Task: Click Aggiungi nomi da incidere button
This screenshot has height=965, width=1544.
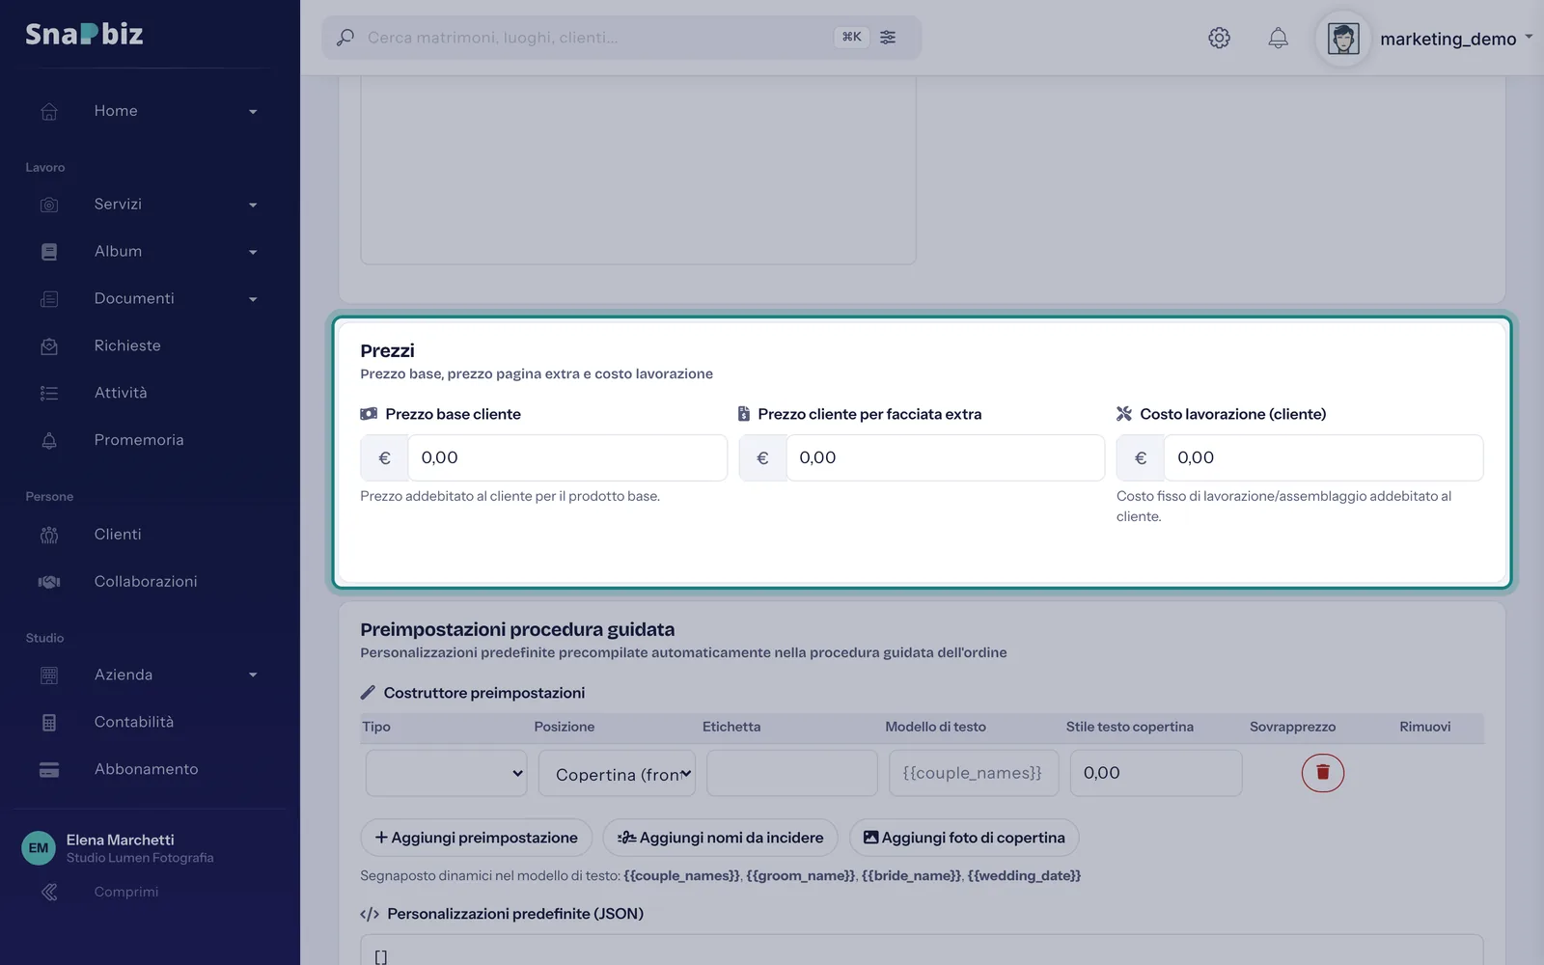Action: pyautogui.click(x=720, y=838)
